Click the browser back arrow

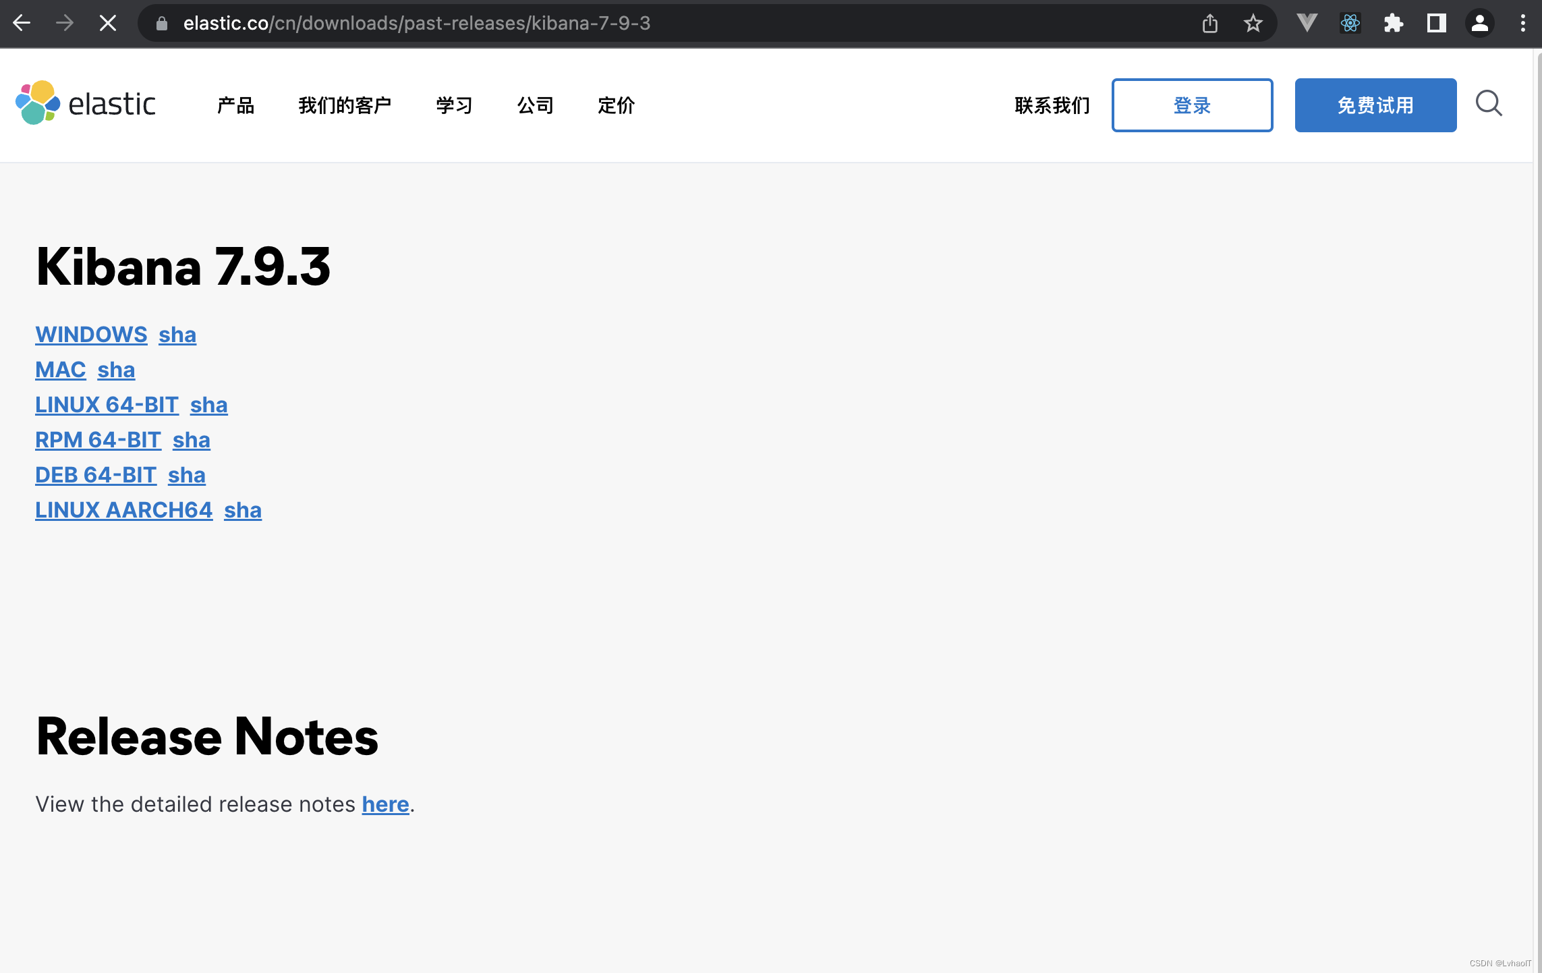[22, 23]
